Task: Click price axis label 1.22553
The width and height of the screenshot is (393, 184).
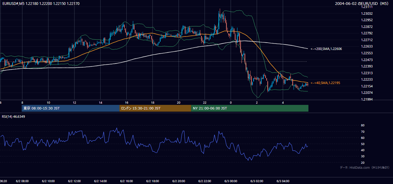Action: click(x=367, y=53)
